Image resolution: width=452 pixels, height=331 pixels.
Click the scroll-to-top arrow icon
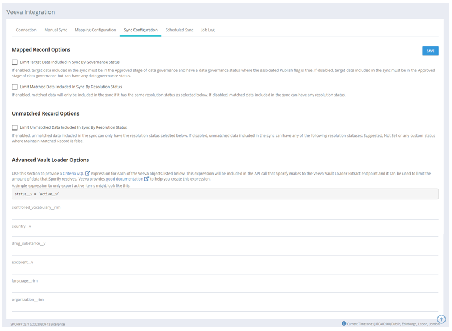pyautogui.click(x=441, y=319)
